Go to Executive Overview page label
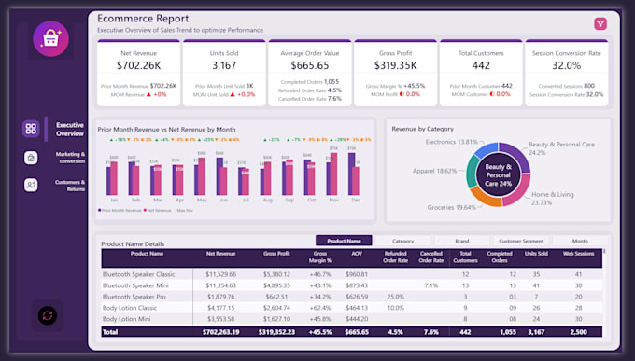This screenshot has width=635, height=361. pos(70,129)
